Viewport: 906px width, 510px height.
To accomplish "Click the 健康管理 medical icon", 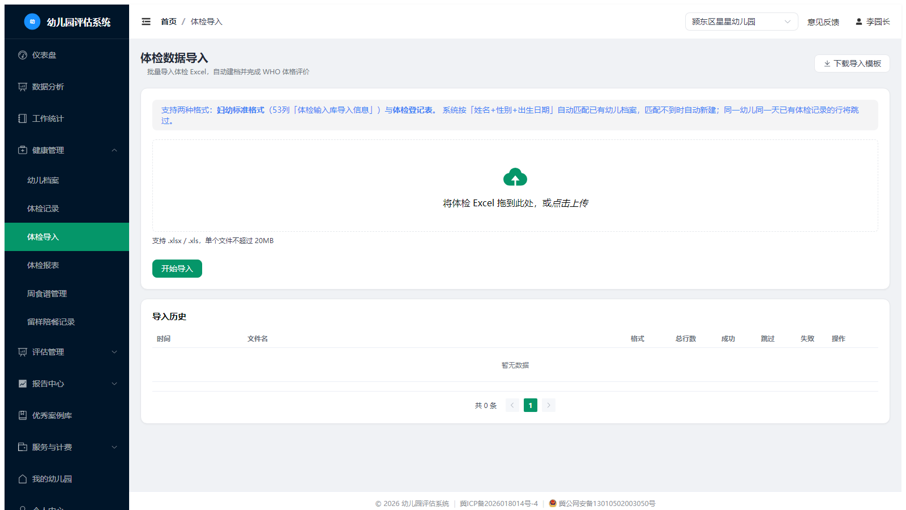I will (x=23, y=150).
